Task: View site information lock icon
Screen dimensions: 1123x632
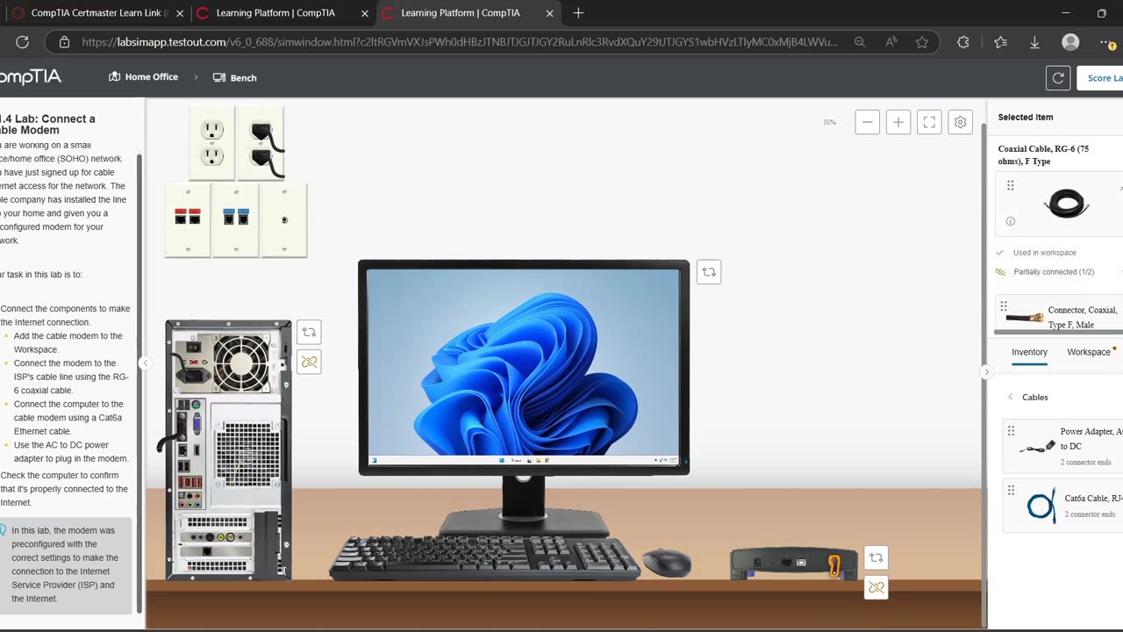Action: (x=63, y=42)
